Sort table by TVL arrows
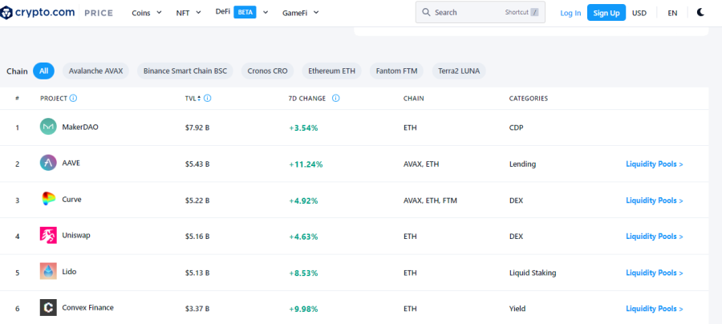Image resolution: width=722 pixels, height=324 pixels. (199, 98)
